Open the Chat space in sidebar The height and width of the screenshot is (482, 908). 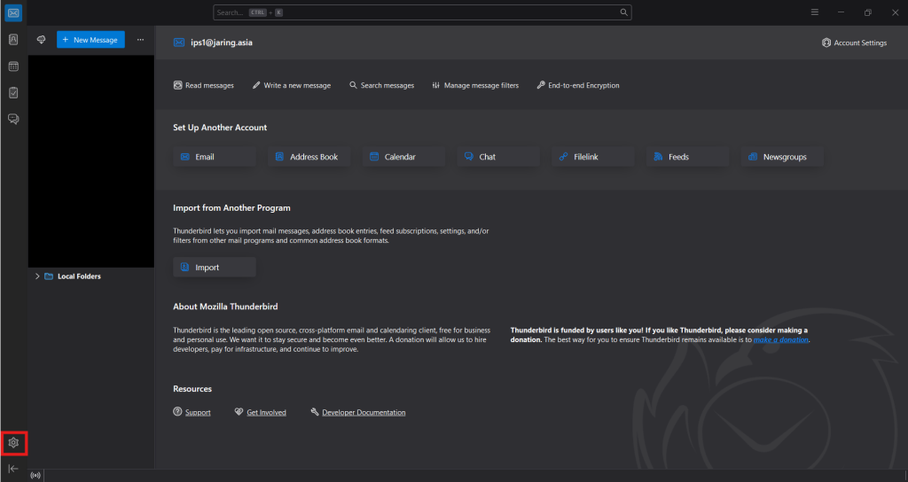(13, 119)
